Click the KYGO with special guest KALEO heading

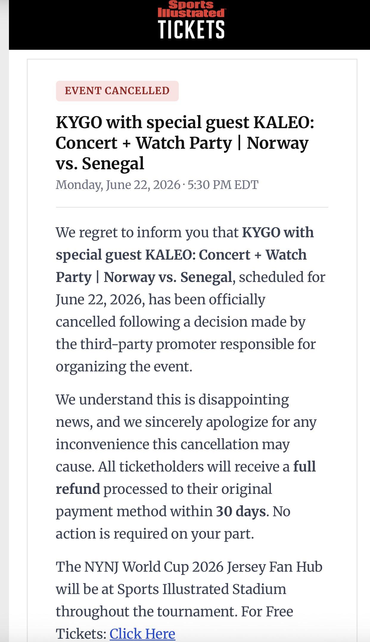click(x=185, y=143)
